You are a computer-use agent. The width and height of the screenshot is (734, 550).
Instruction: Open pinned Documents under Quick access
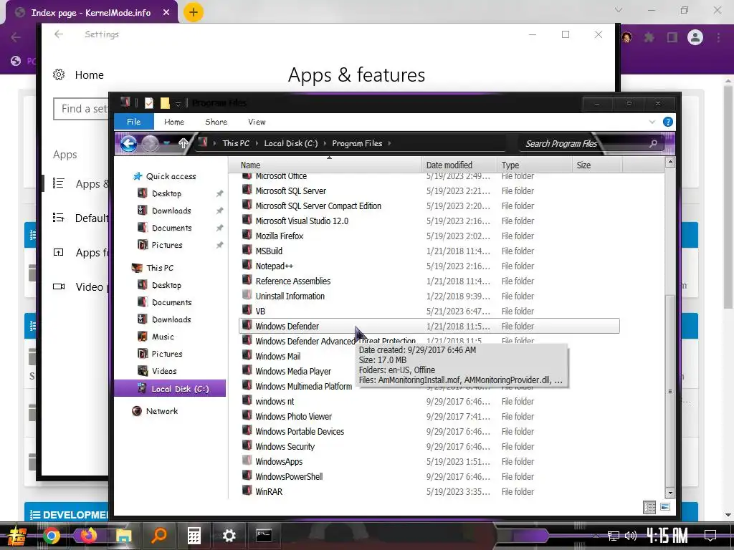172,228
